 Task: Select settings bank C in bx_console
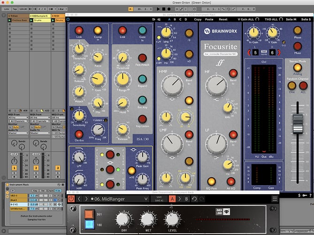click(180, 19)
